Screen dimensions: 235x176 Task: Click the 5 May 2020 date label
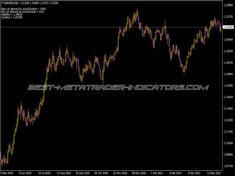point(7,173)
